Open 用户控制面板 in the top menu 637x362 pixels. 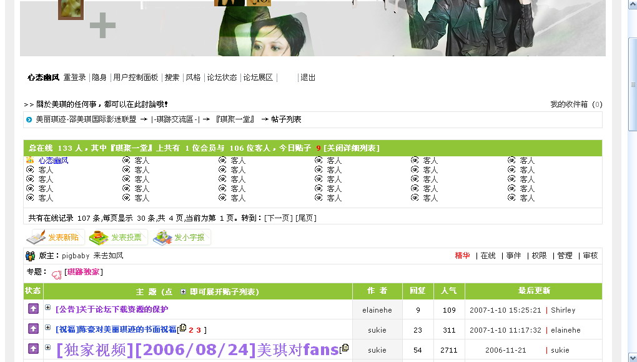tap(136, 78)
